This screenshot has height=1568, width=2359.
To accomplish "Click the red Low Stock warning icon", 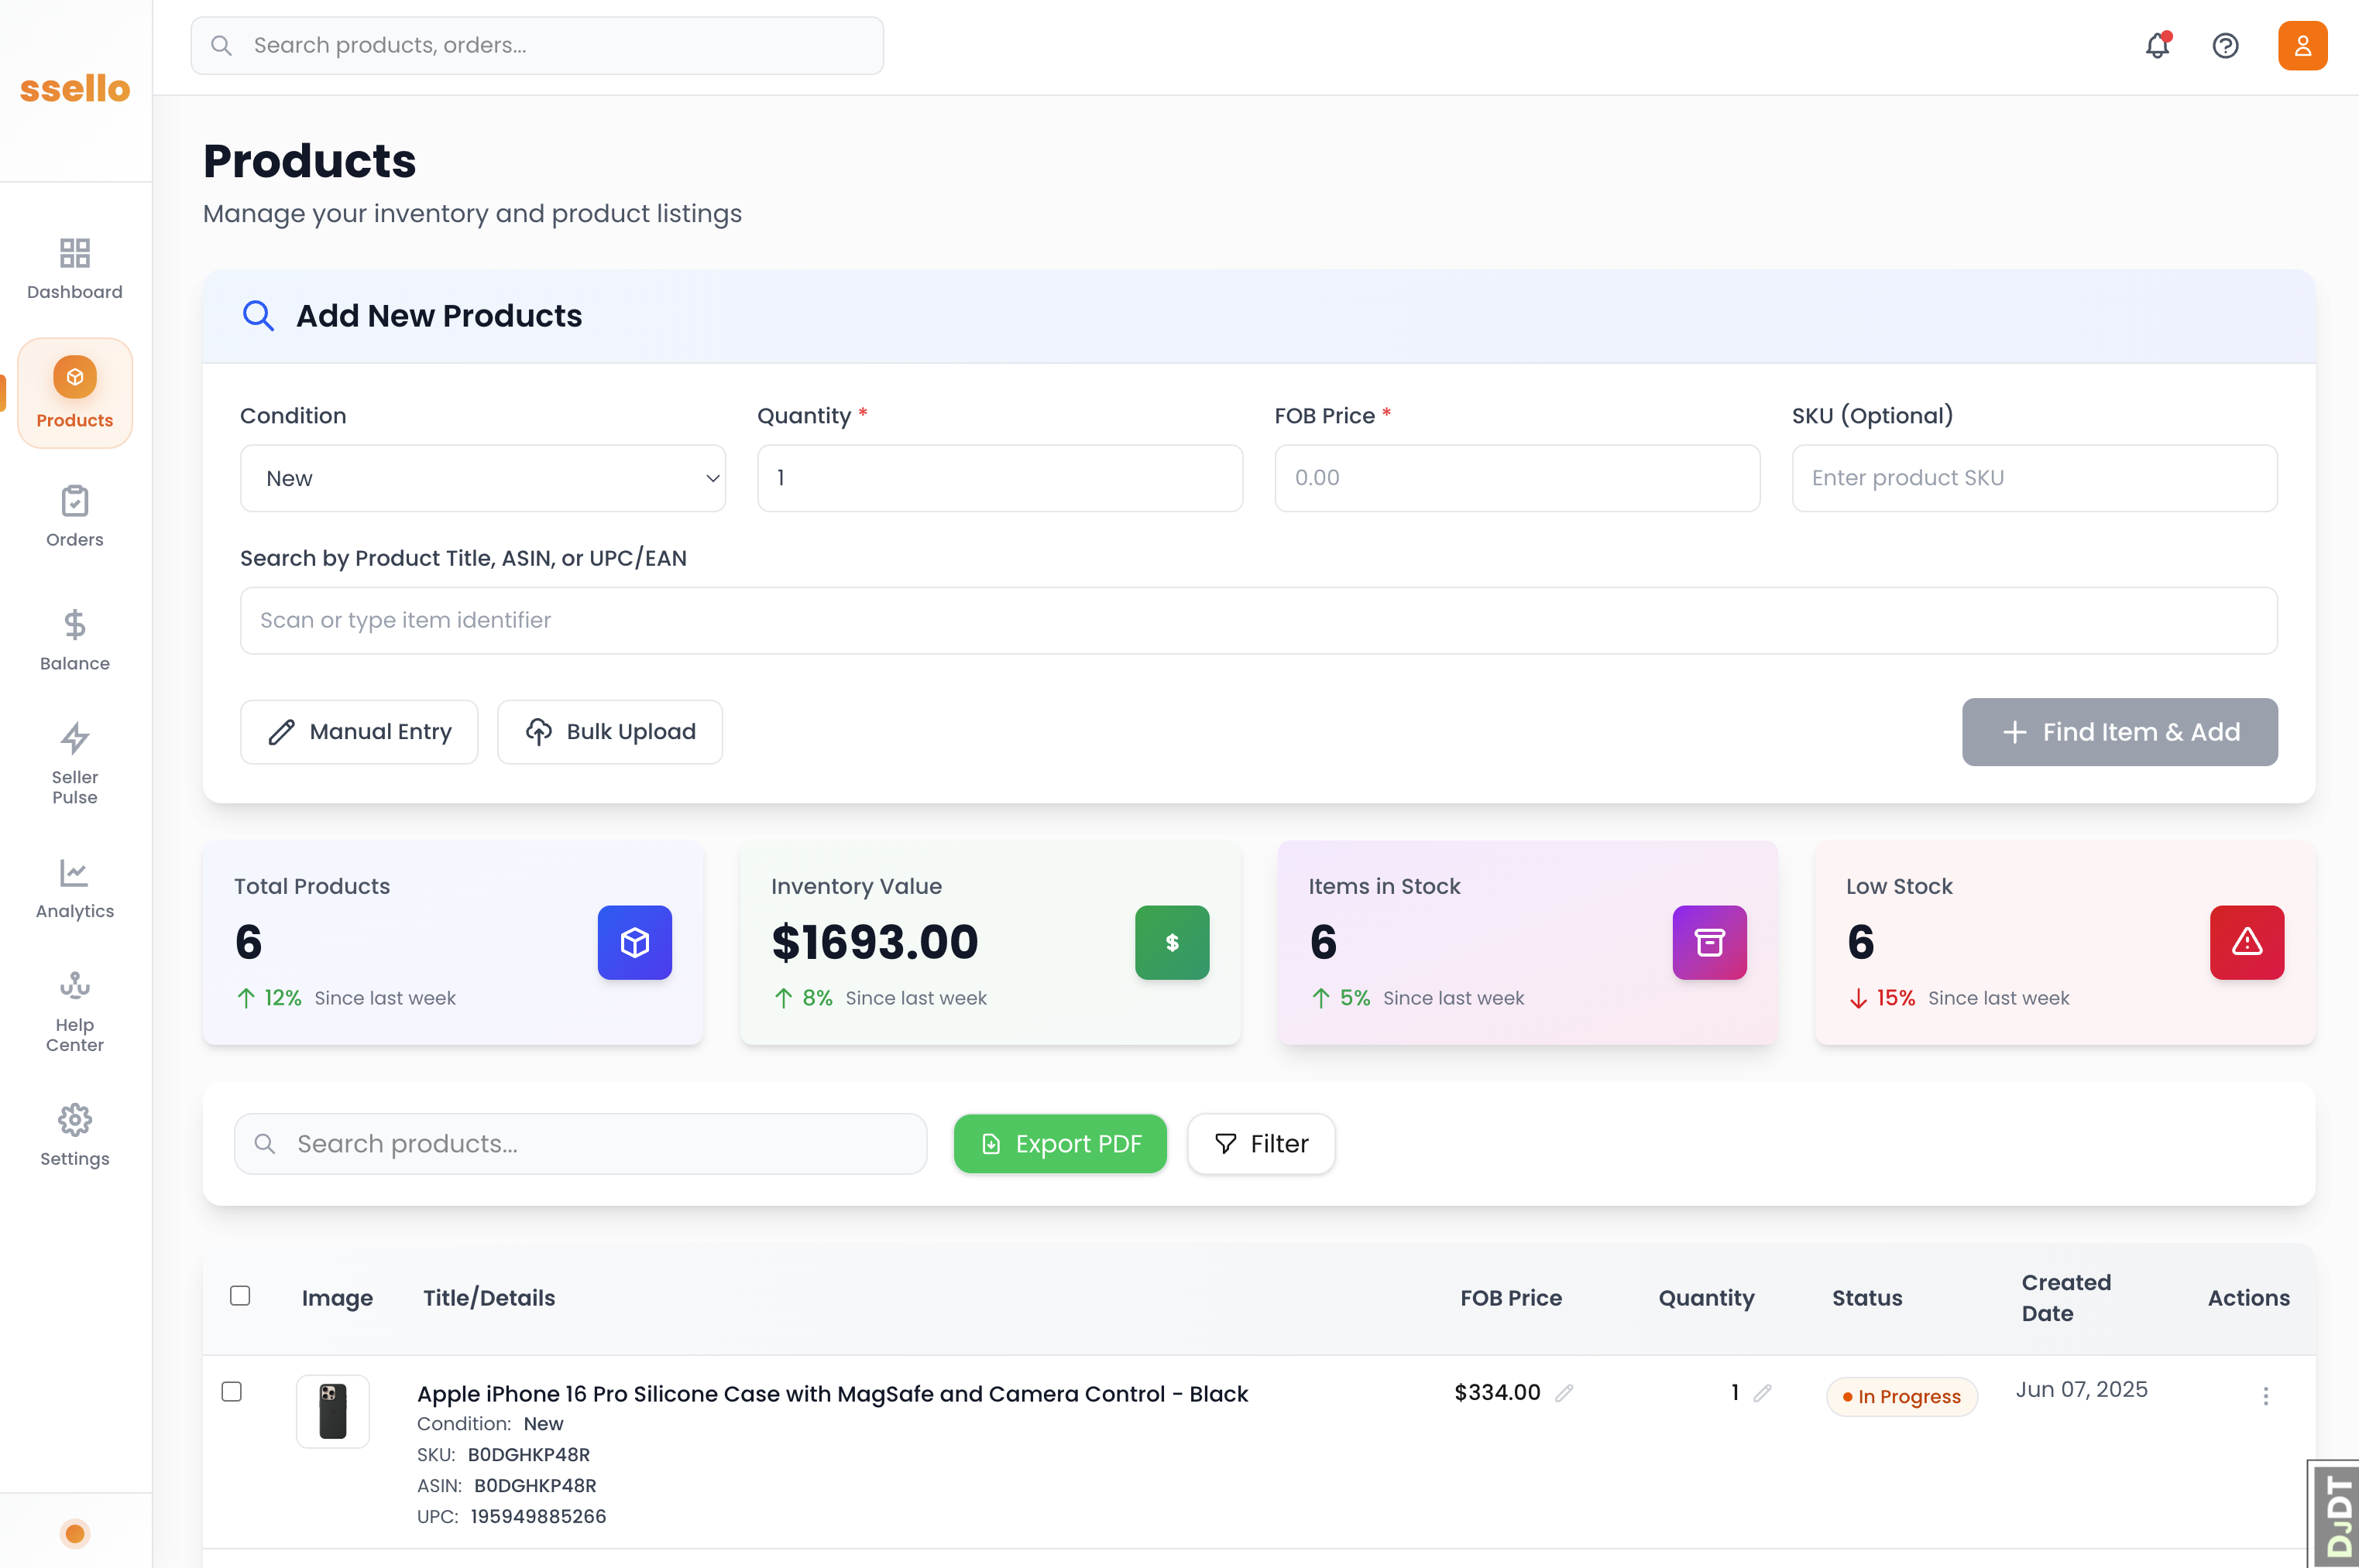I will click(x=2246, y=942).
